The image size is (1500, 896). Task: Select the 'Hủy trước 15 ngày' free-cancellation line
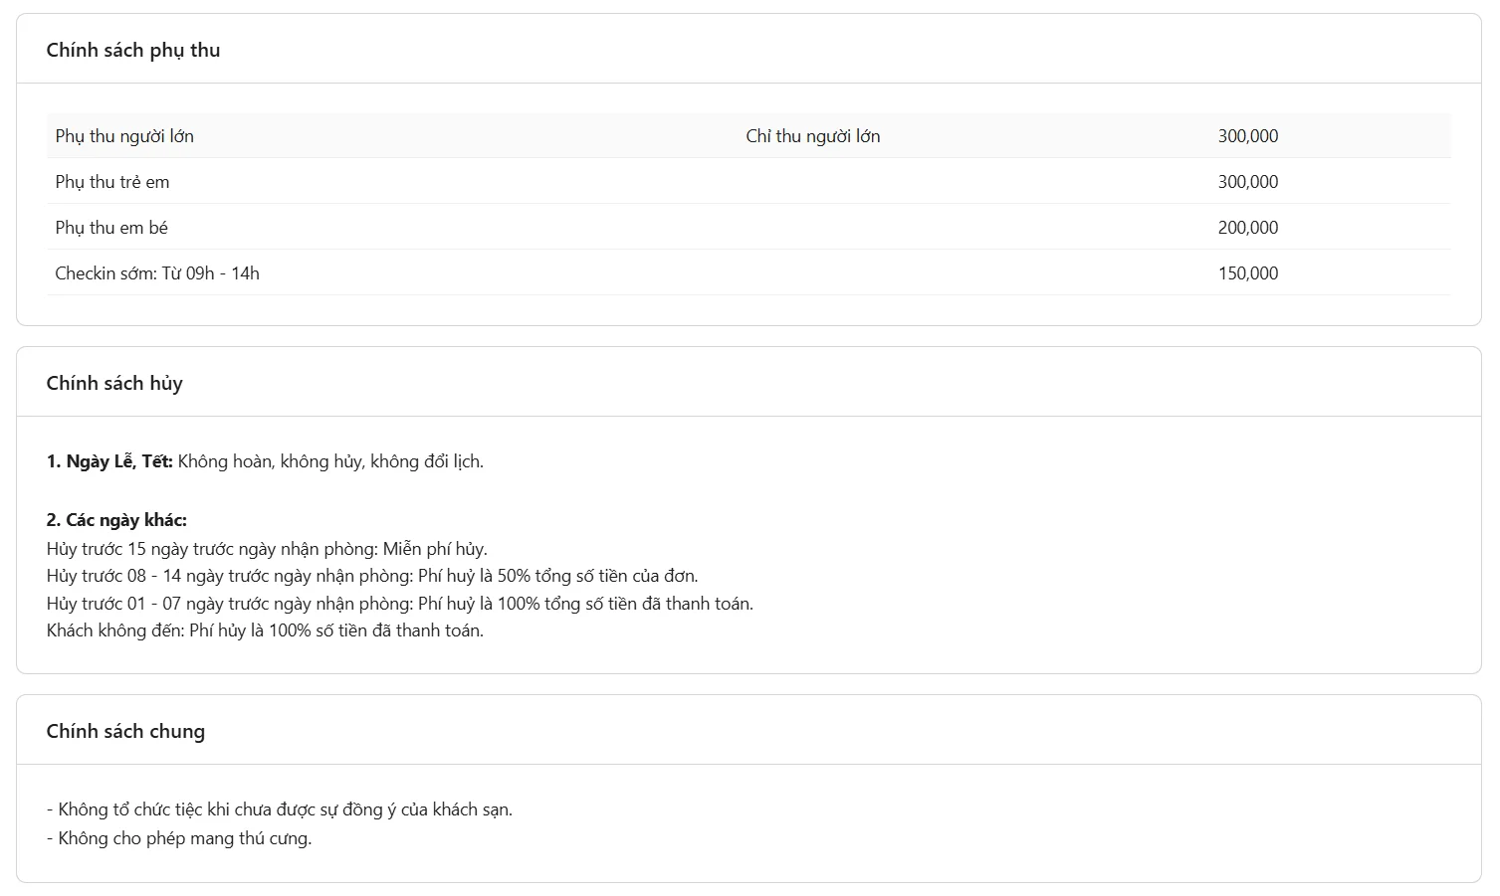click(267, 549)
